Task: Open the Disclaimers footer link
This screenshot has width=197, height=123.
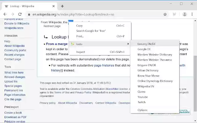Action: coord(86,103)
